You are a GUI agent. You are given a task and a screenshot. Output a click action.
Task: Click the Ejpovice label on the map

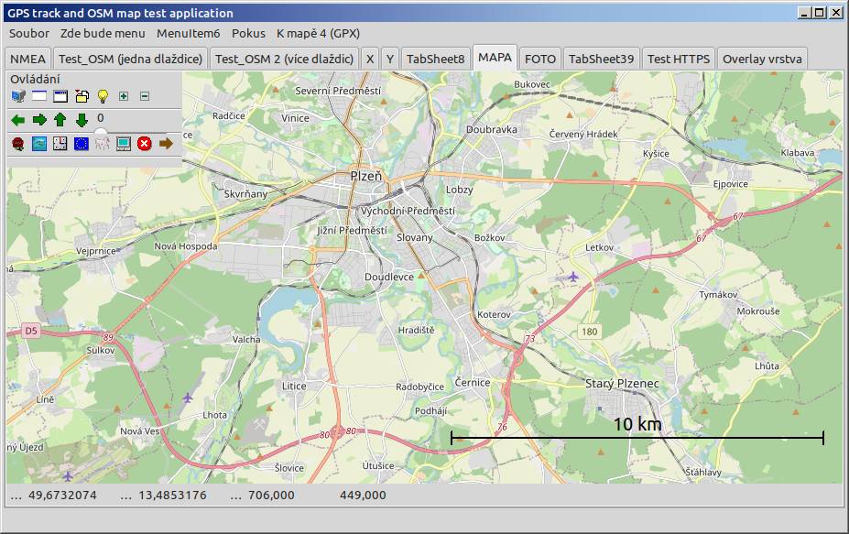coord(731,184)
